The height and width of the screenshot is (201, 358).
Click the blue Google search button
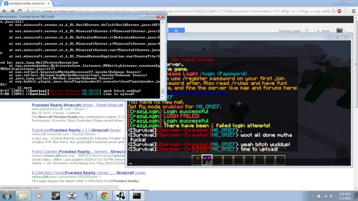tap(176, 30)
